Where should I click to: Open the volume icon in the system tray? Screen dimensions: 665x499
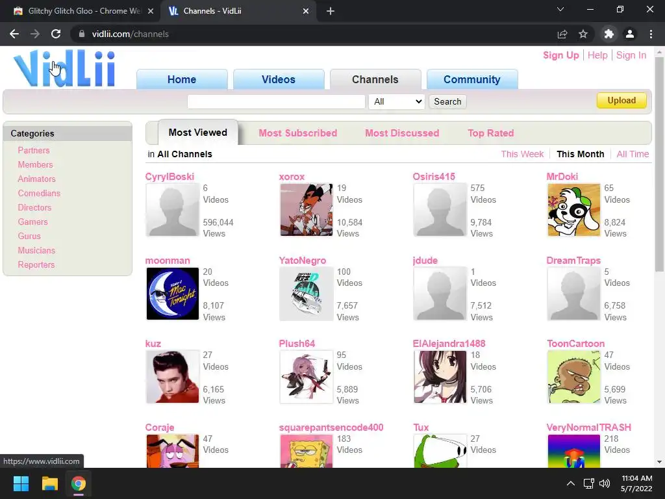click(x=605, y=483)
